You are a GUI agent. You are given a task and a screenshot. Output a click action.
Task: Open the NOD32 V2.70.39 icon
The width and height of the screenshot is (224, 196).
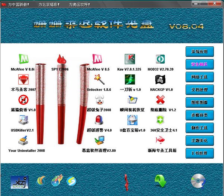tap(160, 59)
